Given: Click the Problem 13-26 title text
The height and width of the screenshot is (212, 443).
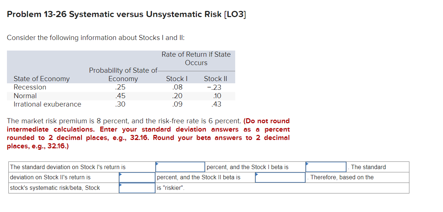Looking at the screenshot, I should point(126,14).
